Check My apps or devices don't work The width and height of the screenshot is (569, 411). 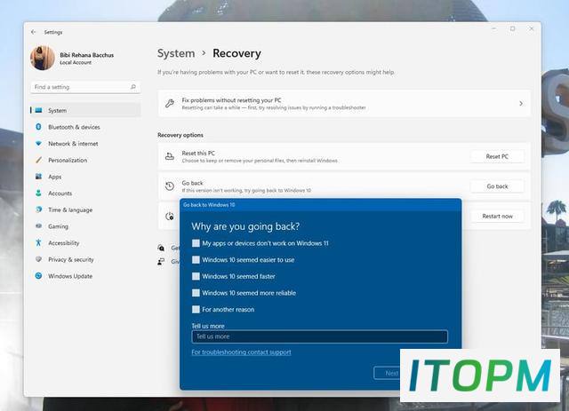coord(196,243)
